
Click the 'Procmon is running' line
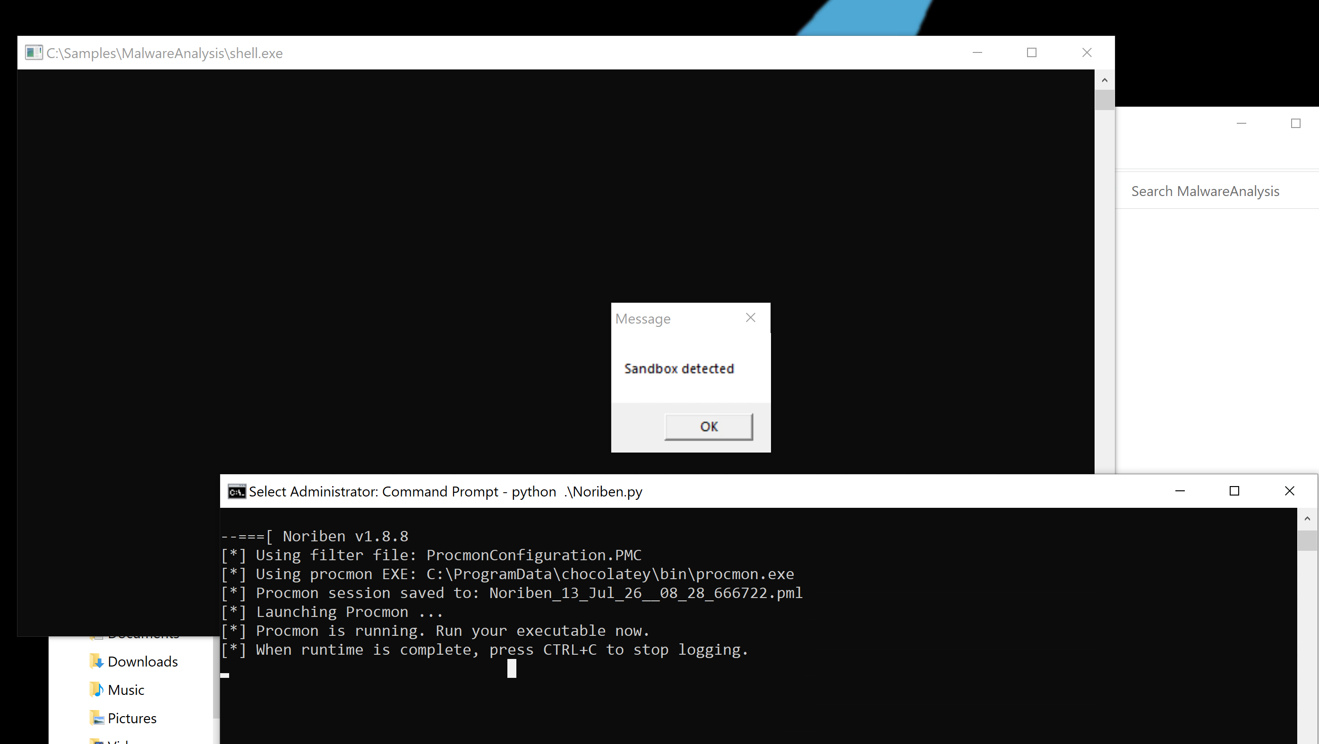coord(435,632)
